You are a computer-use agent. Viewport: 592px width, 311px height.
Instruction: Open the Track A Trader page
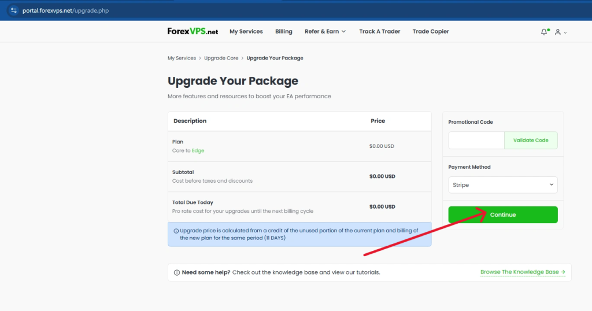coord(379,31)
